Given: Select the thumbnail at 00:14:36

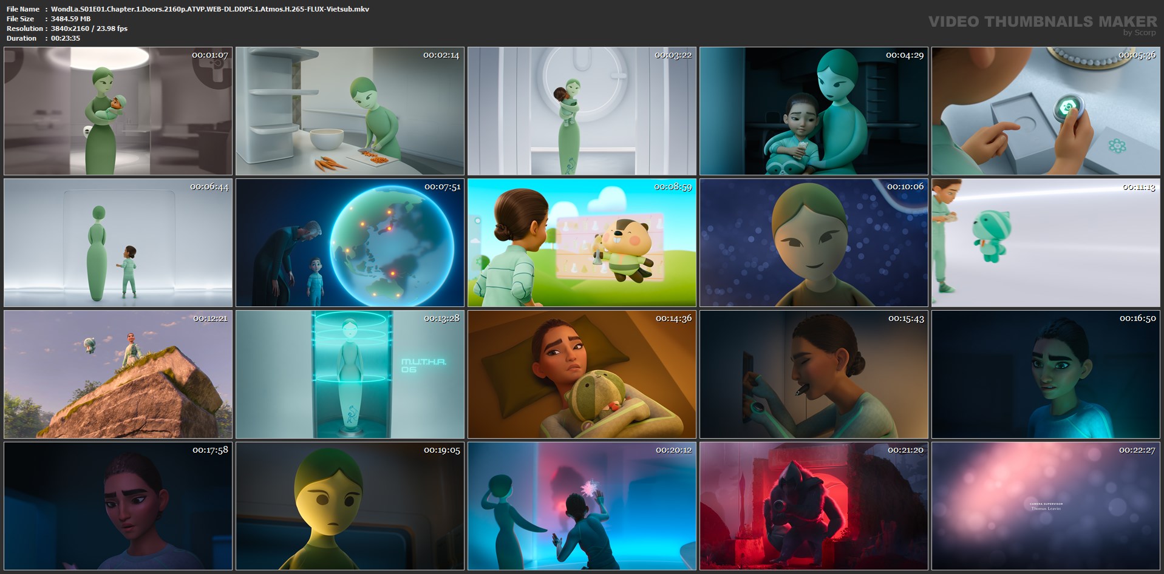Looking at the screenshot, I should coord(582,374).
